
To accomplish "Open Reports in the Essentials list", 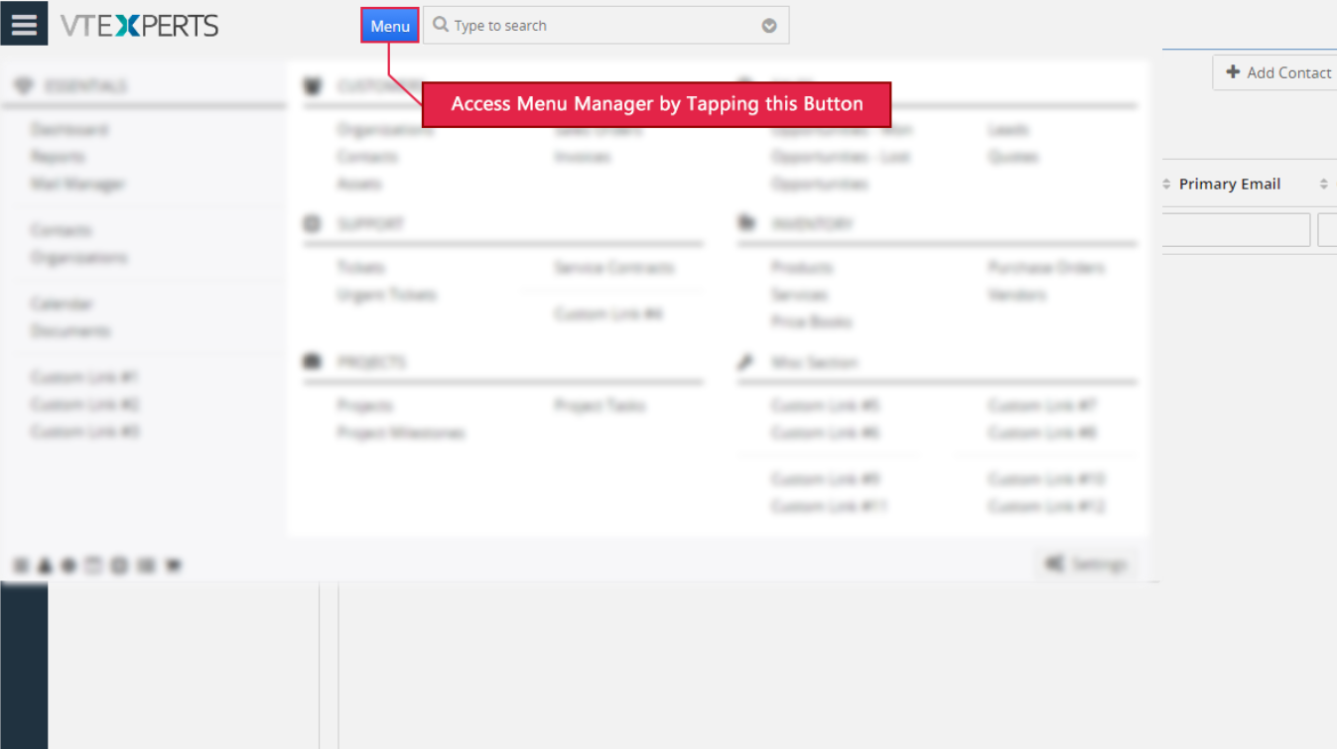I will point(58,157).
